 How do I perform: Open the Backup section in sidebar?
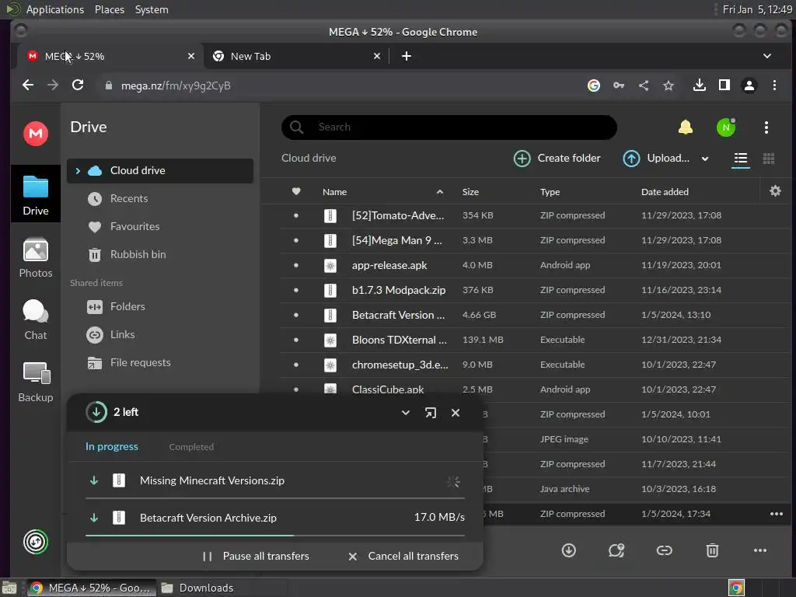[x=36, y=382]
